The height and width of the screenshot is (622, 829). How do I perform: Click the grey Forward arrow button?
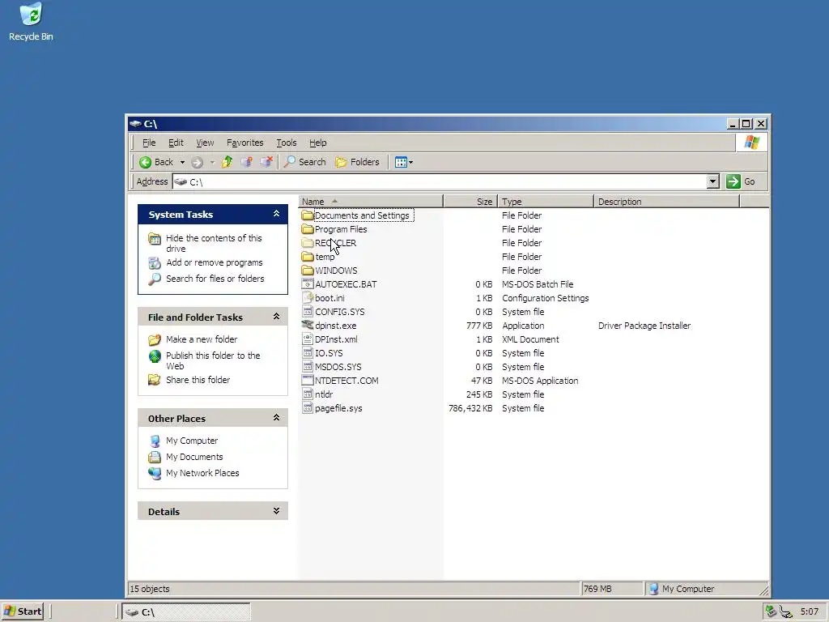(x=198, y=162)
